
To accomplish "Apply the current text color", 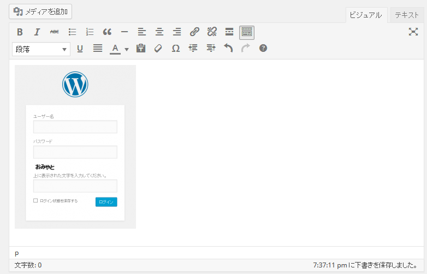I will (115, 49).
